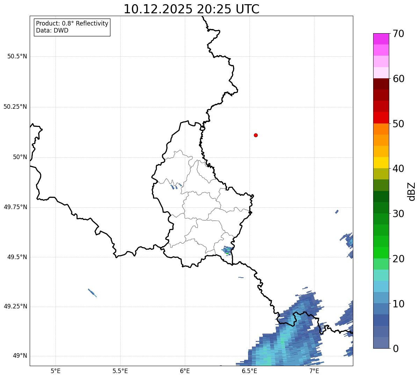The height and width of the screenshot is (378, 420).
Task: Click the '7°E' longitude label
Action: pos(314,371)
